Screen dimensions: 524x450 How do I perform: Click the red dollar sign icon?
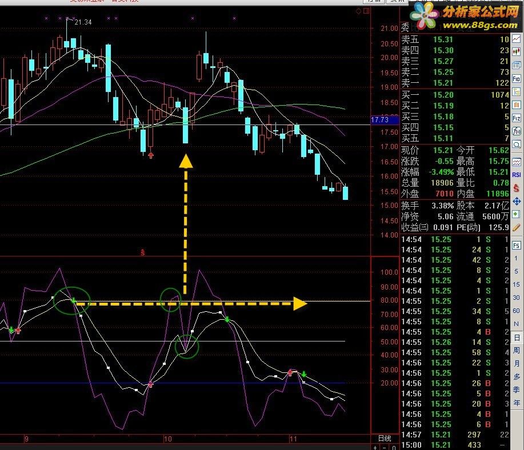[517, 188]
